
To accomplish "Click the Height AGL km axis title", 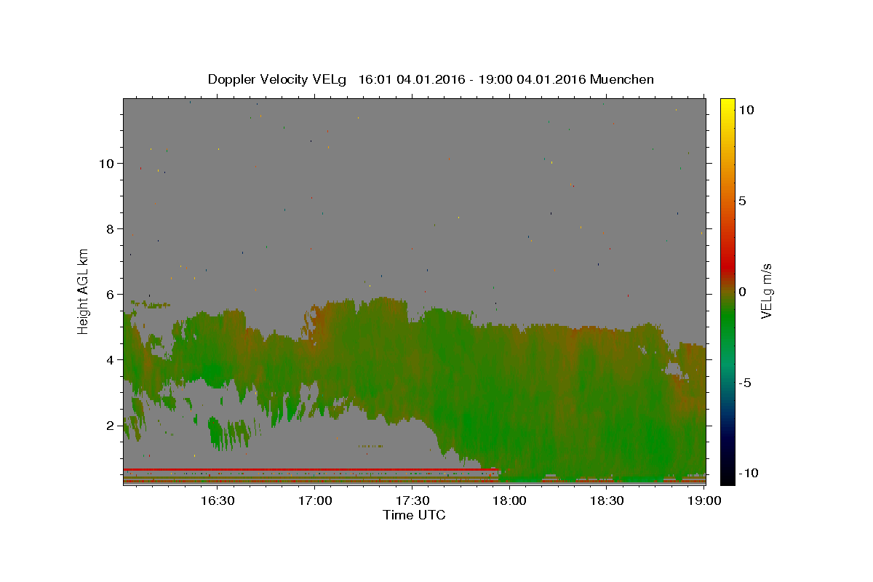I will point(84,290).
